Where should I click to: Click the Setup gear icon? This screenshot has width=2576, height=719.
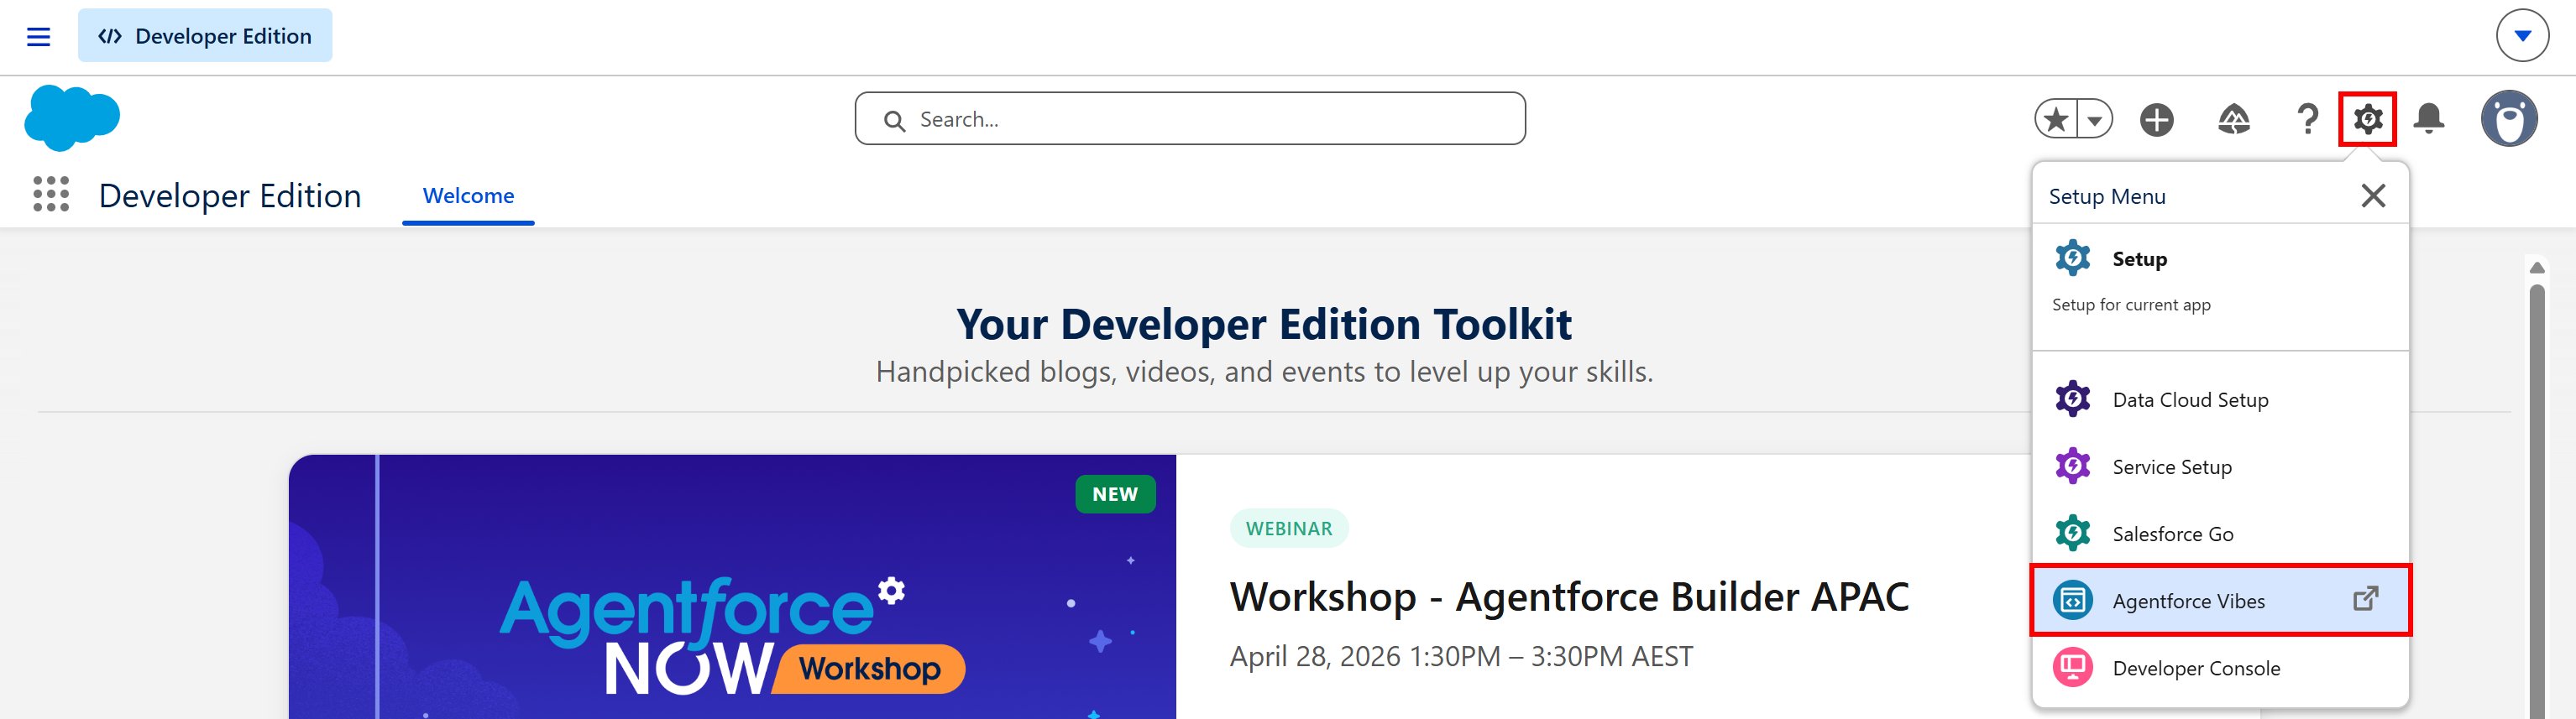click(x=2367, y=119)
